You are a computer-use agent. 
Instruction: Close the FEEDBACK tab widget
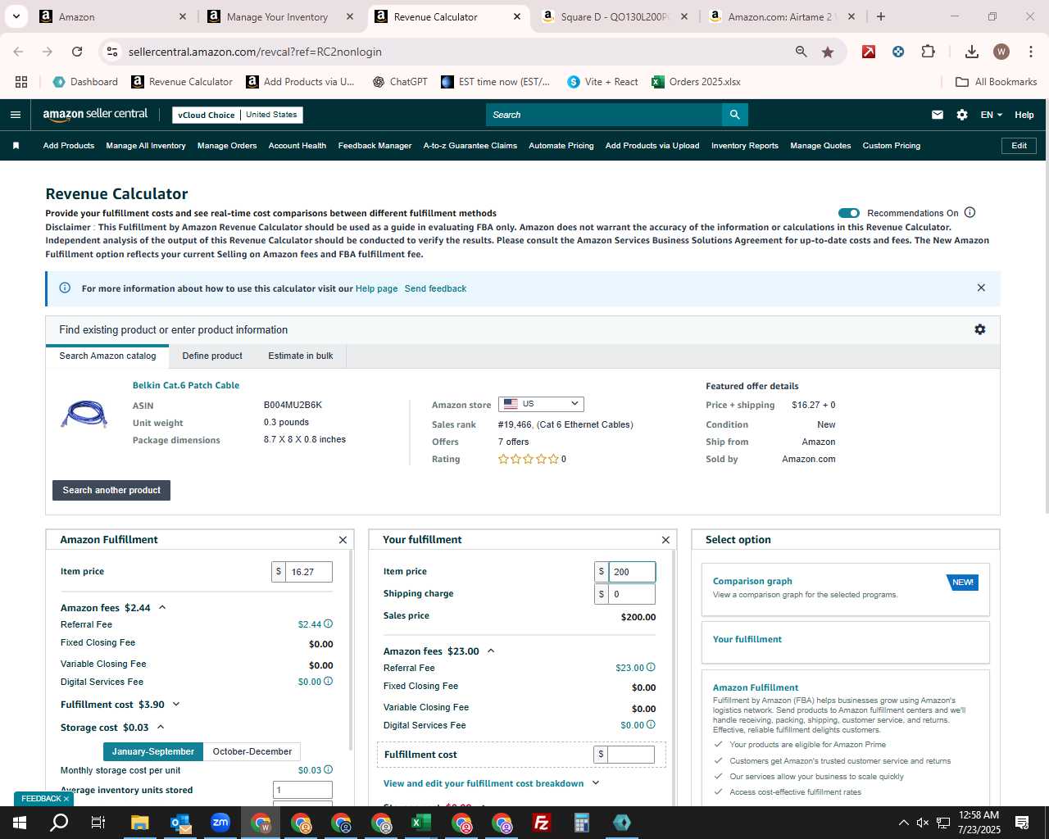(x=66, y=799)
